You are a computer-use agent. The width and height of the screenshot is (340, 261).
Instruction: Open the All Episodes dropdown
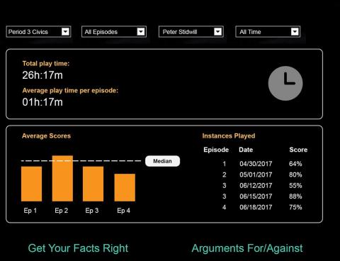point(114,32)
